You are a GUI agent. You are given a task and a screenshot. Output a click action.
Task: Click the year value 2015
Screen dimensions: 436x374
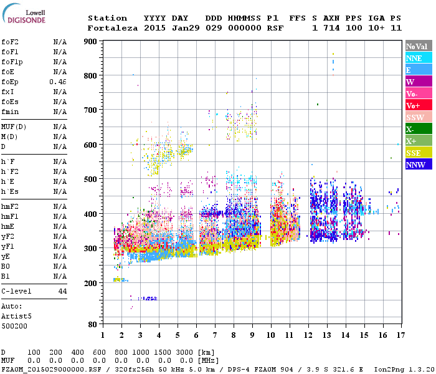[154, 28]
